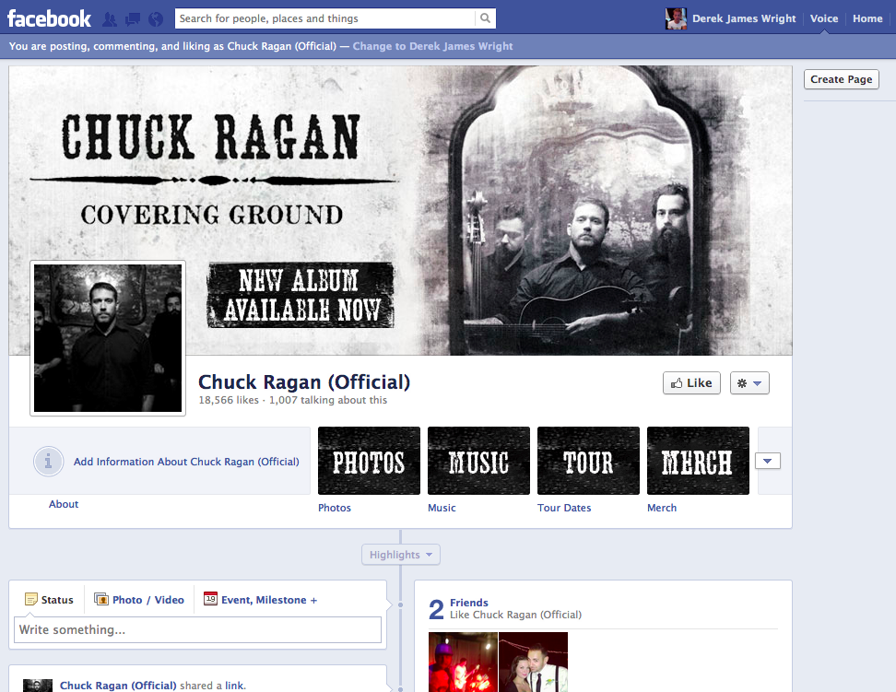Click the shared 'link' word in the post
Image resolution: width=896 pixels, height=692 pixels.
click(234, 686)
